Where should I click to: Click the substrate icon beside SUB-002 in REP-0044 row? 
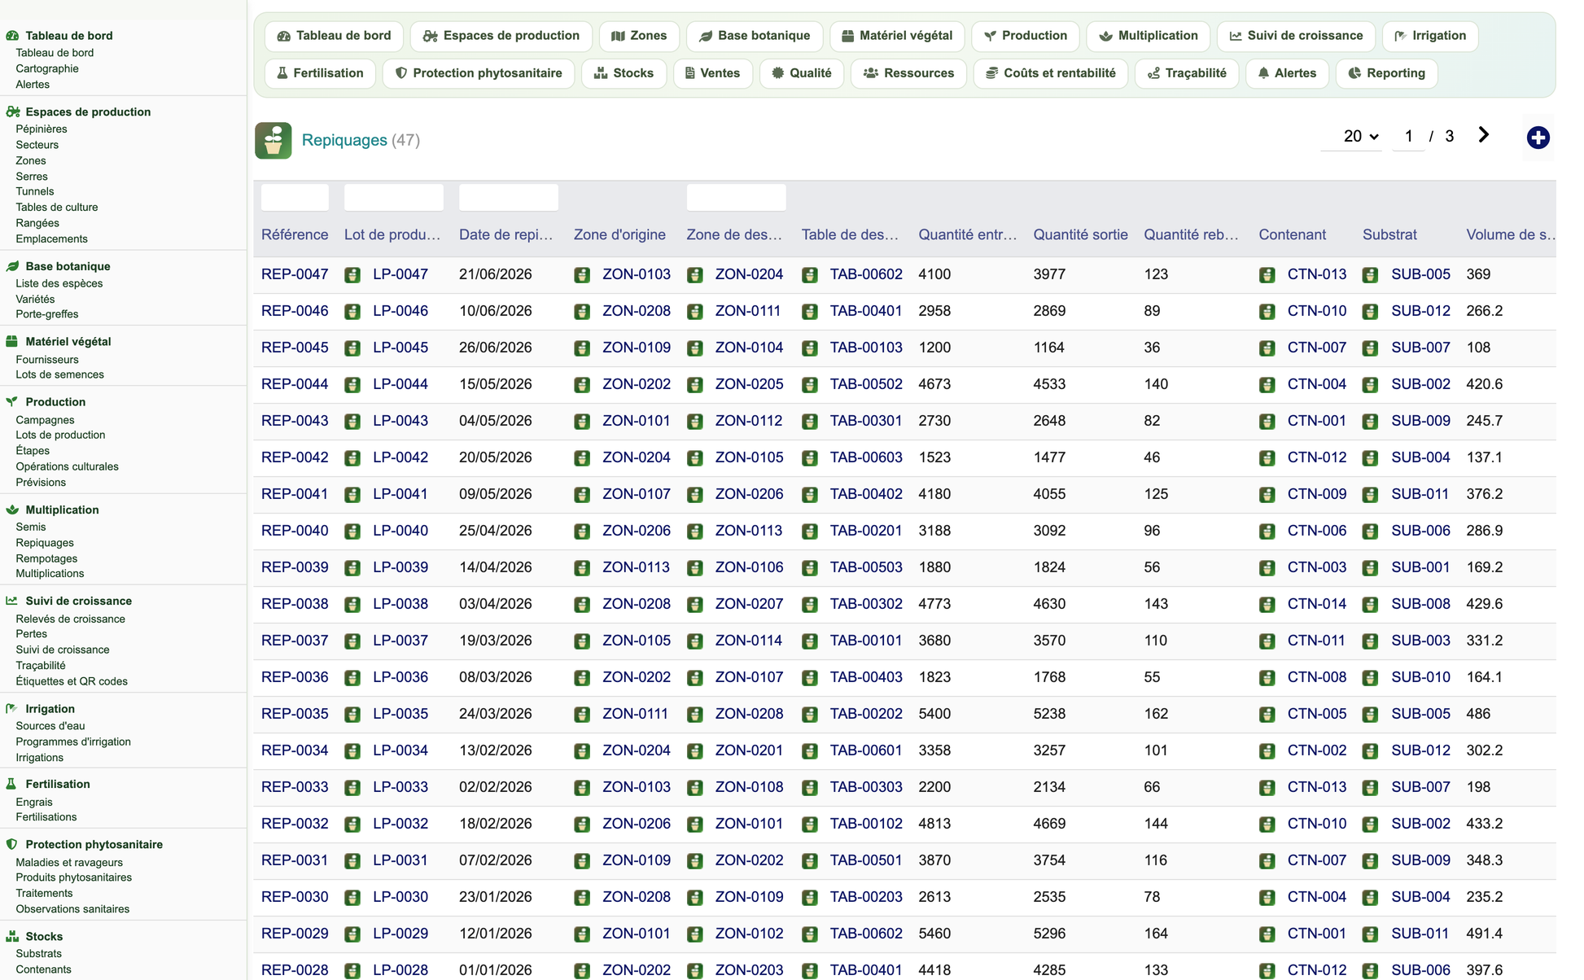click(x=1371, y=385)
